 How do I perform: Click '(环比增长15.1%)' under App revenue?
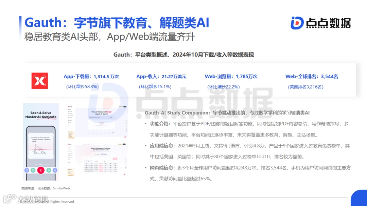(155, 86)
